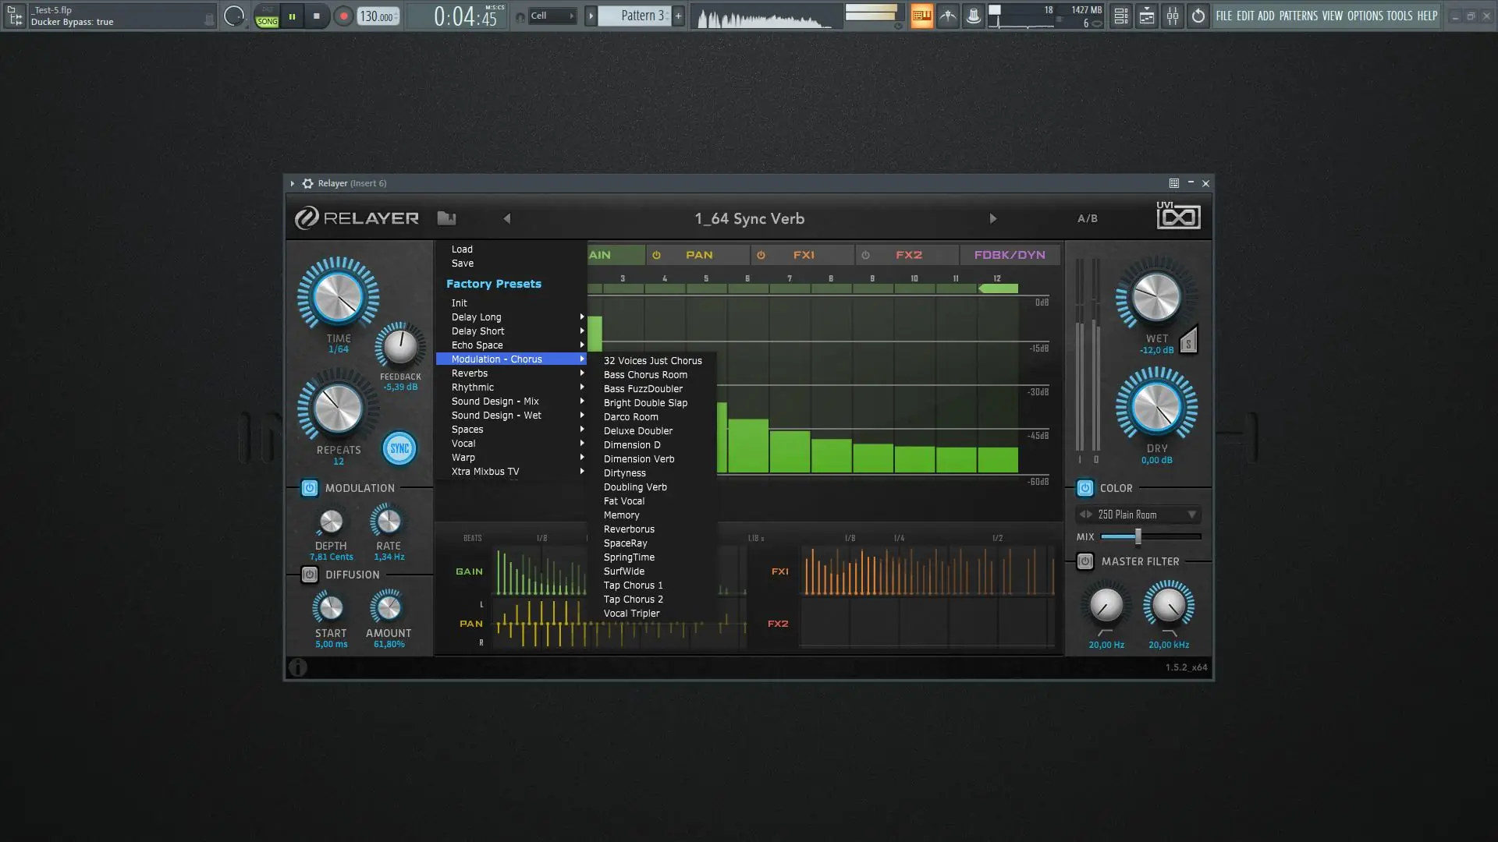1498x842 pixels.
Task: Toggle the MODULATION section power button
Action: point(310,488)
